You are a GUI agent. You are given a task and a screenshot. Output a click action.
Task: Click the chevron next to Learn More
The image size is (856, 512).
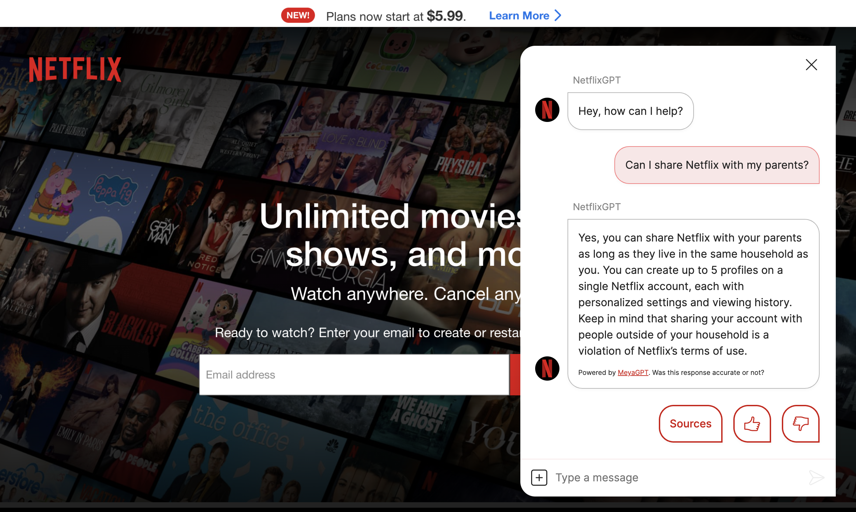click(558, 15)
